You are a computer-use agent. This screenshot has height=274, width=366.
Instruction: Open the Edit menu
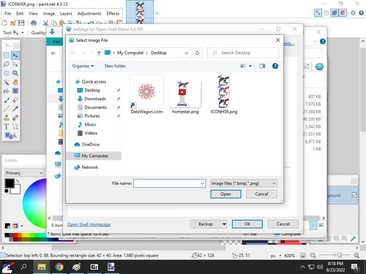pyautogui.click(x=20, y=14)
